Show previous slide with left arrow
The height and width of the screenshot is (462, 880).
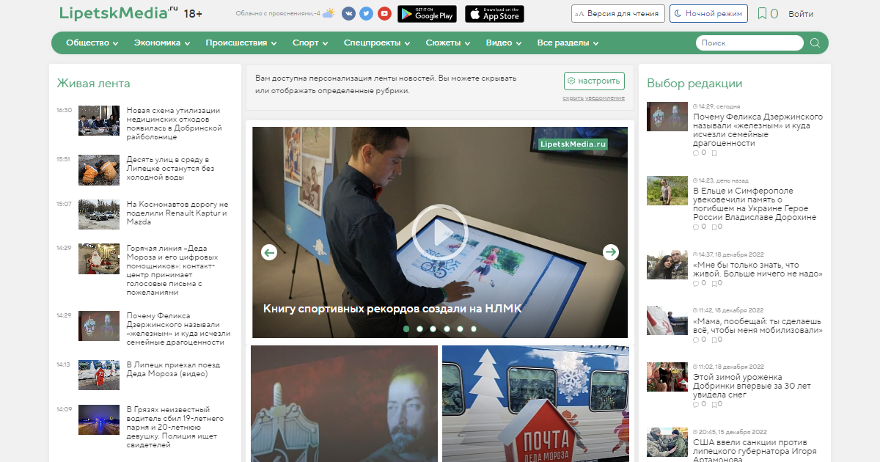tap(269, 252)
